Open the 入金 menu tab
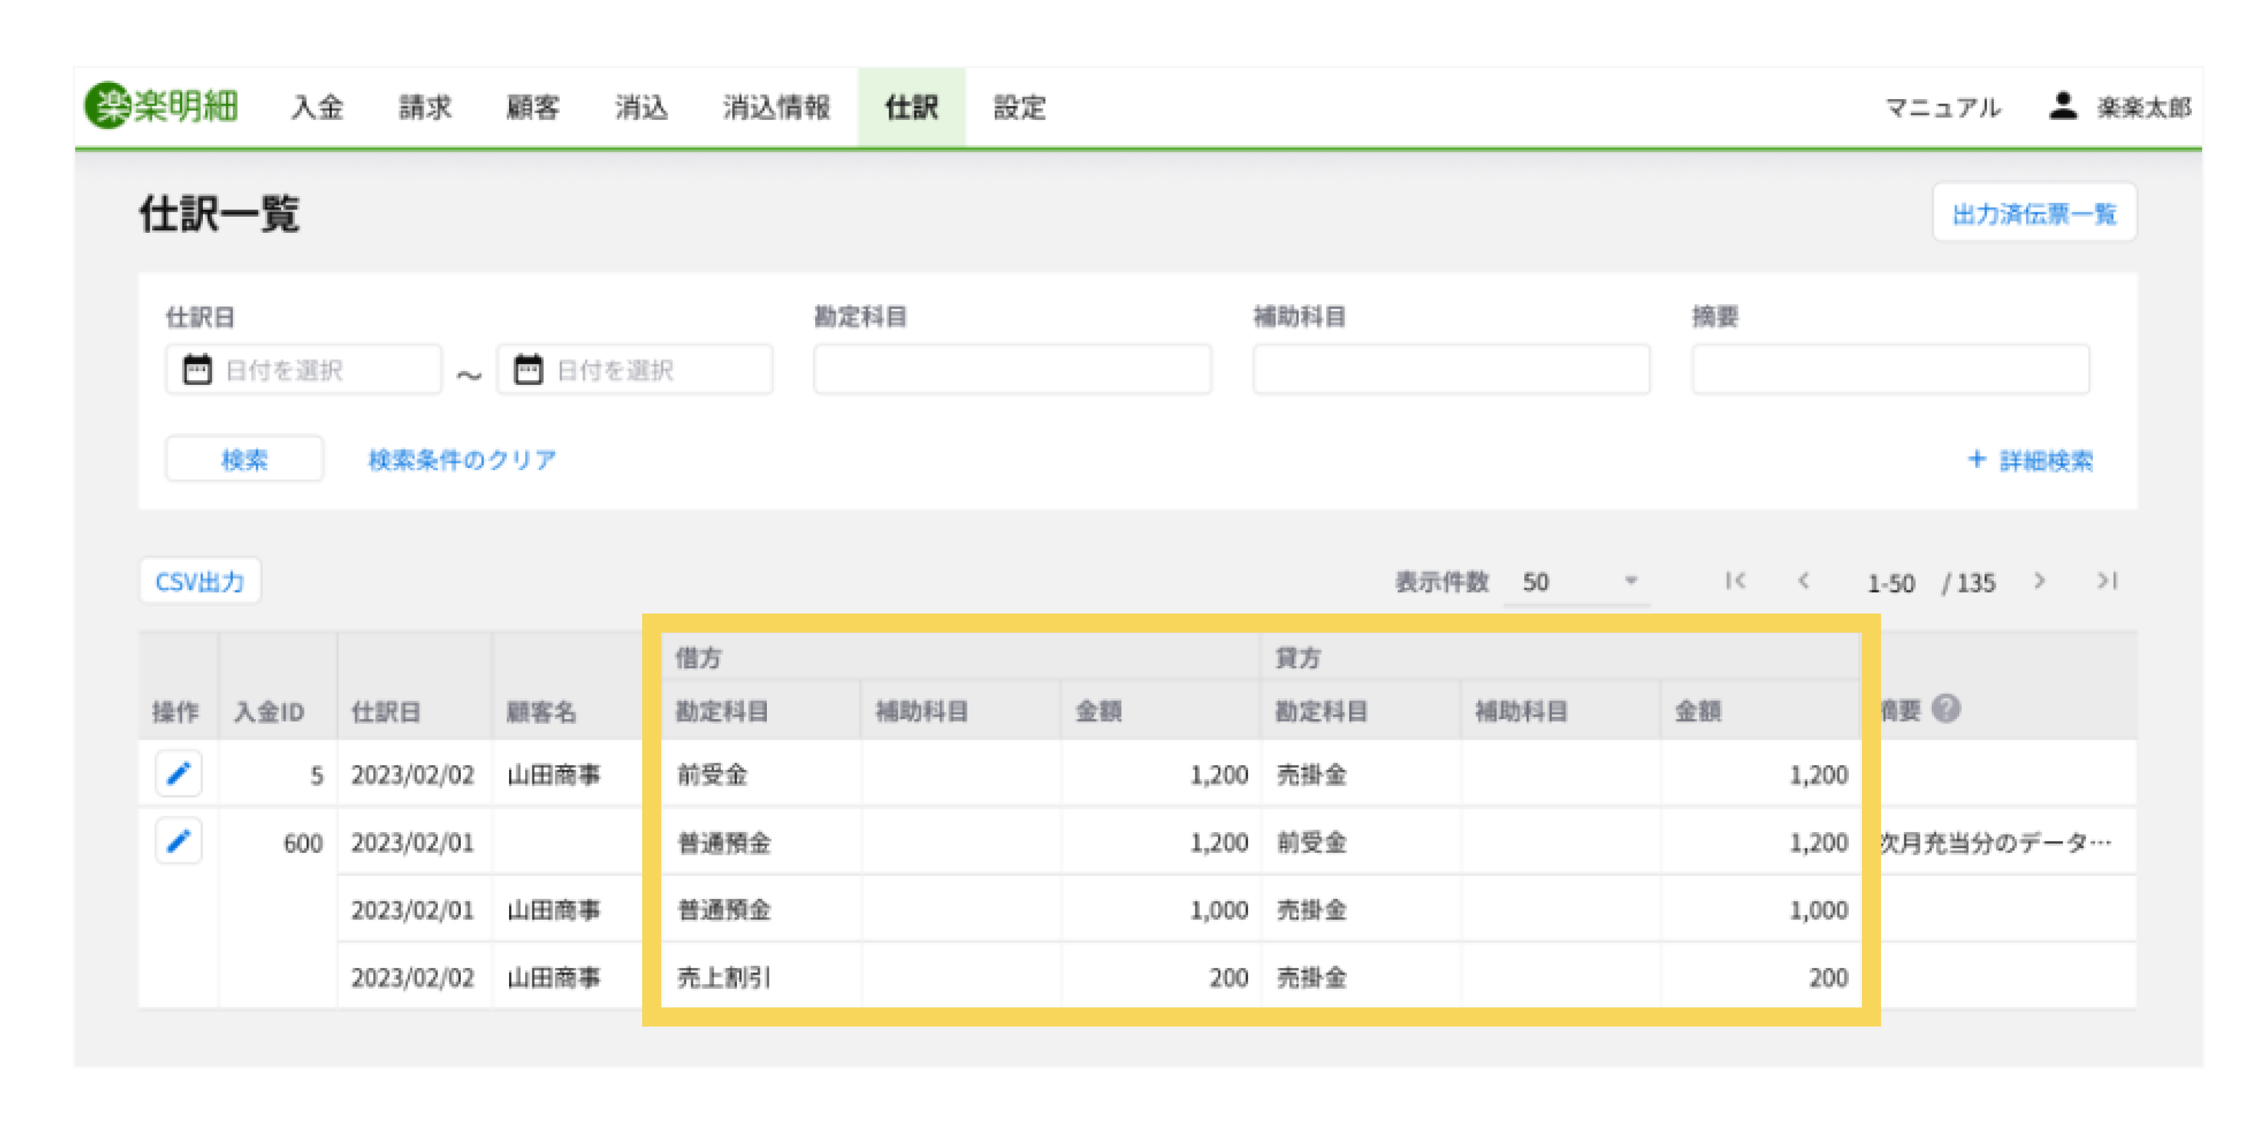Image resolution: width=2263 pixels, height=1134 pixels. (317, 107)
